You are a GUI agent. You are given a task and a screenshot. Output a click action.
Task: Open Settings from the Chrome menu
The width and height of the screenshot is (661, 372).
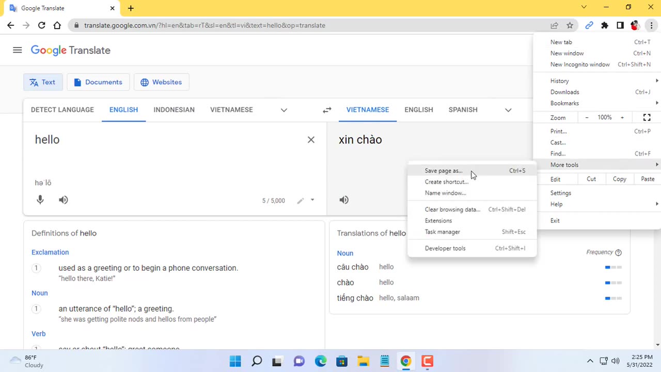click(597, 193)
